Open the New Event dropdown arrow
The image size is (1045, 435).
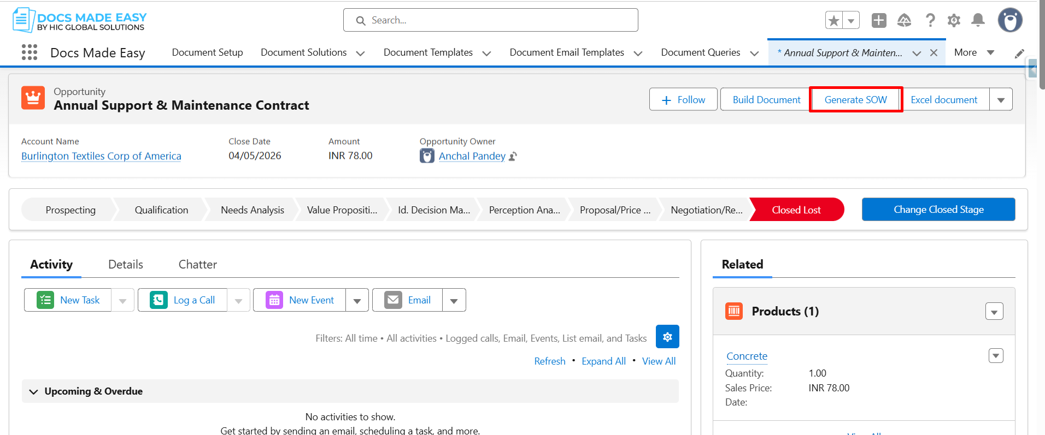[357, 300]
